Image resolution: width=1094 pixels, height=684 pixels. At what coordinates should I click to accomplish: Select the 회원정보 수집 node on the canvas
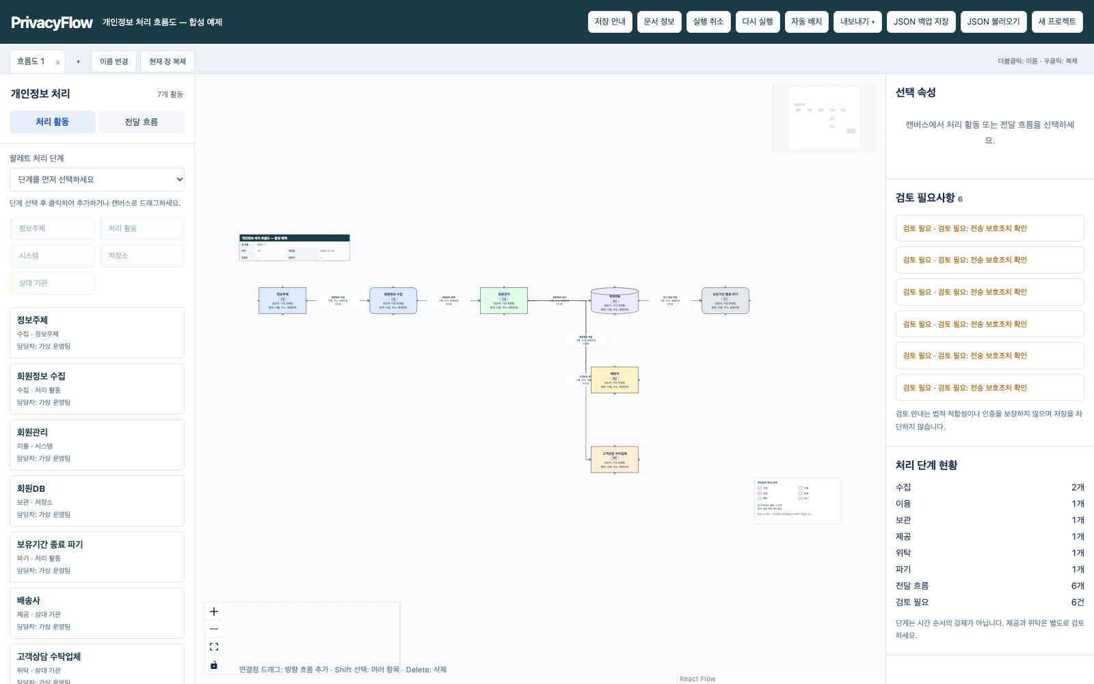[x=393, y=301]
